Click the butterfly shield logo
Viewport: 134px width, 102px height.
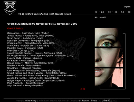[10, 8]
